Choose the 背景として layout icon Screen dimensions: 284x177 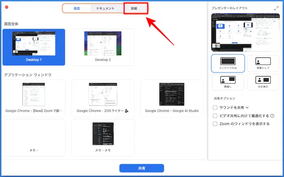pyautogui.click(x=263, y=63)
